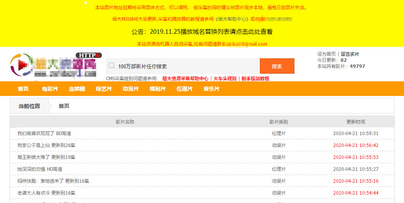The image size is (404, 203).
Task: Click 伦理片 category in 我们最喜欢屁屁了 row
Action: (279, 134)
